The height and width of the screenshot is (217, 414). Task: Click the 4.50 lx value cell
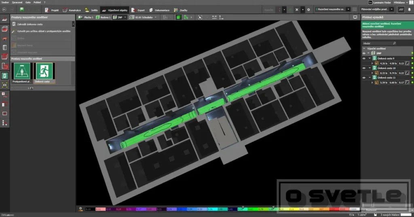(393, 63)
